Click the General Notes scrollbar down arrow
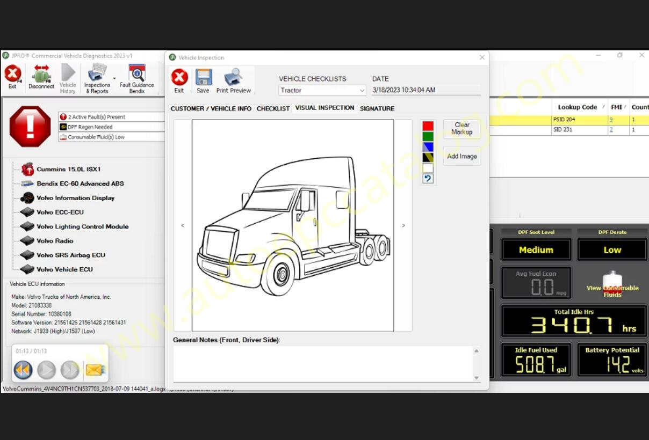 (x=477, y=378)
